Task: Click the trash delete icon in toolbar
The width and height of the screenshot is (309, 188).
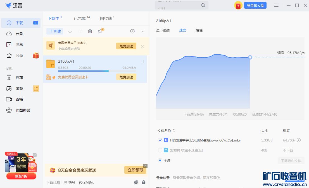Action: [x=90, y=31]
